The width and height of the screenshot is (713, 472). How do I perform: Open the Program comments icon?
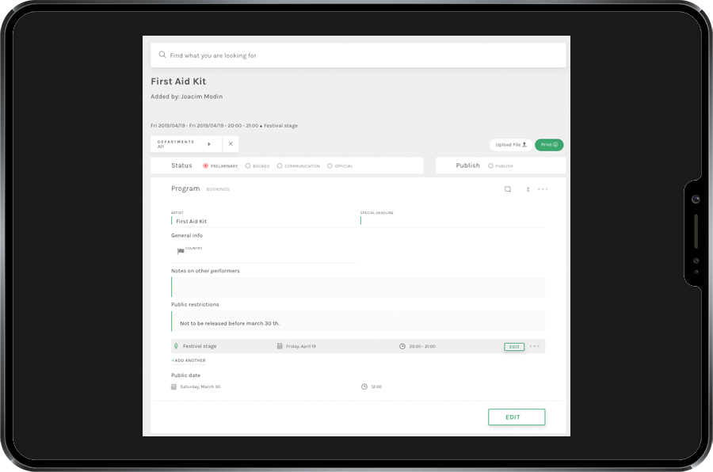(x=508, y=189)
